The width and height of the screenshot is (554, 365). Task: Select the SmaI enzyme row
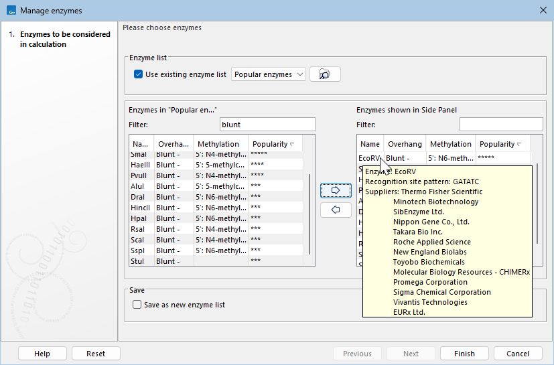coord(216,155)
